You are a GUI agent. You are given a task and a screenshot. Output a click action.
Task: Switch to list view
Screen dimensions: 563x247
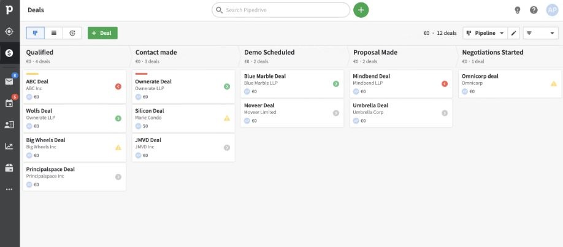pos(54,33)
